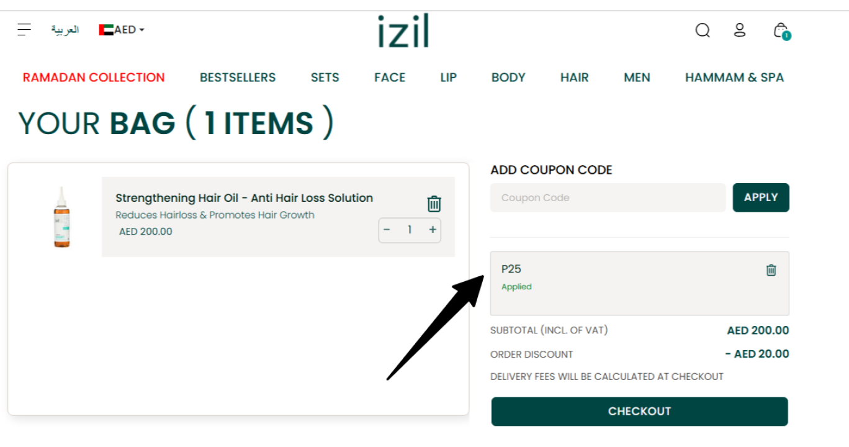Go to the Hammam & Spa category
The width and height of the screenshot is (849, 447).
(x=734, y=78)
